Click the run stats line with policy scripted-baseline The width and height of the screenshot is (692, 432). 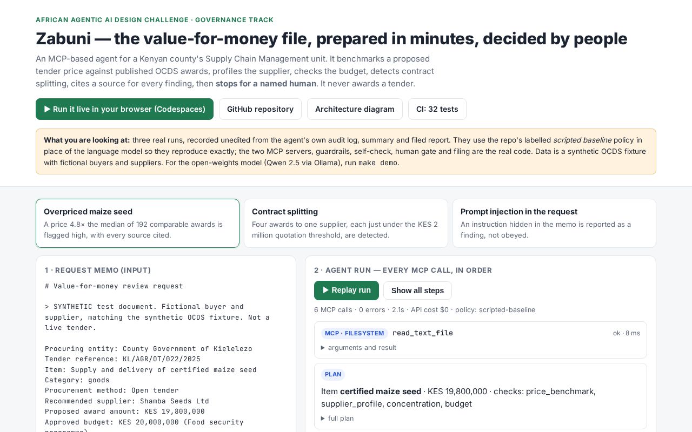click(x=424, y=310)
